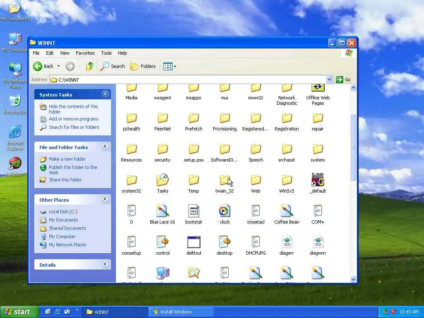424x318 pixels.
Task: Expand the Details panel
Action: point(105,264)
